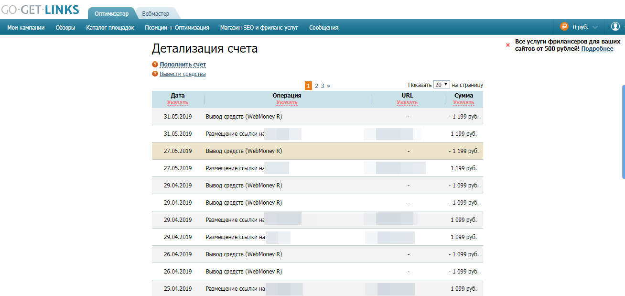Open Каталог площадок menu item

coord(110,28)
